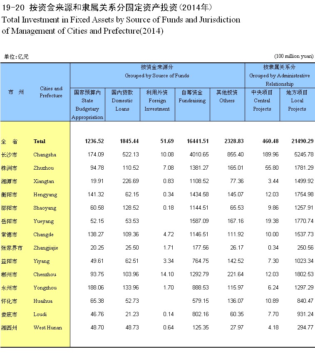Viewport: 315px width, 361px height.
Task: Select the 'Cities and Prefecture' header cell
Action: 51,92
